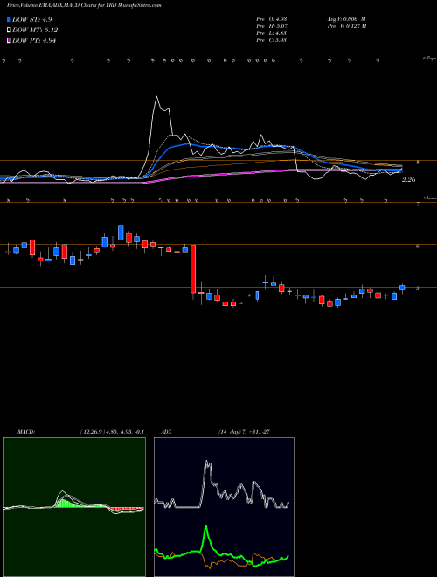Select the 'DOW MT: 5.12' label
Image resolution: width=437 pixels, height=577 pixels.
pos(35,31)
